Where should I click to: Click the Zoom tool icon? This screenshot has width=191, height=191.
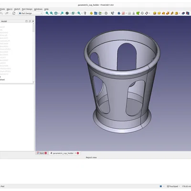tap(79, 13)
